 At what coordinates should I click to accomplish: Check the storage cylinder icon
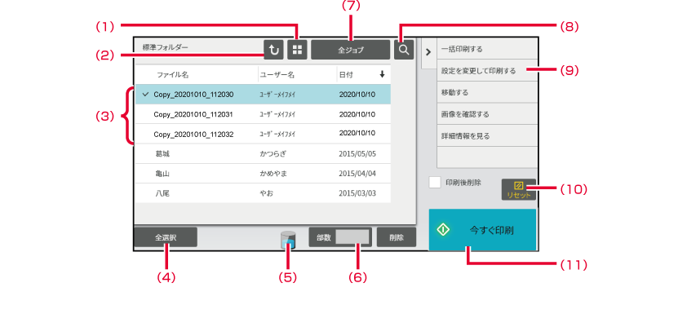288,241
